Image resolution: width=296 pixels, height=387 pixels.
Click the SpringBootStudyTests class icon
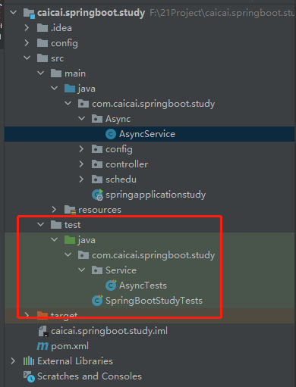97,301
